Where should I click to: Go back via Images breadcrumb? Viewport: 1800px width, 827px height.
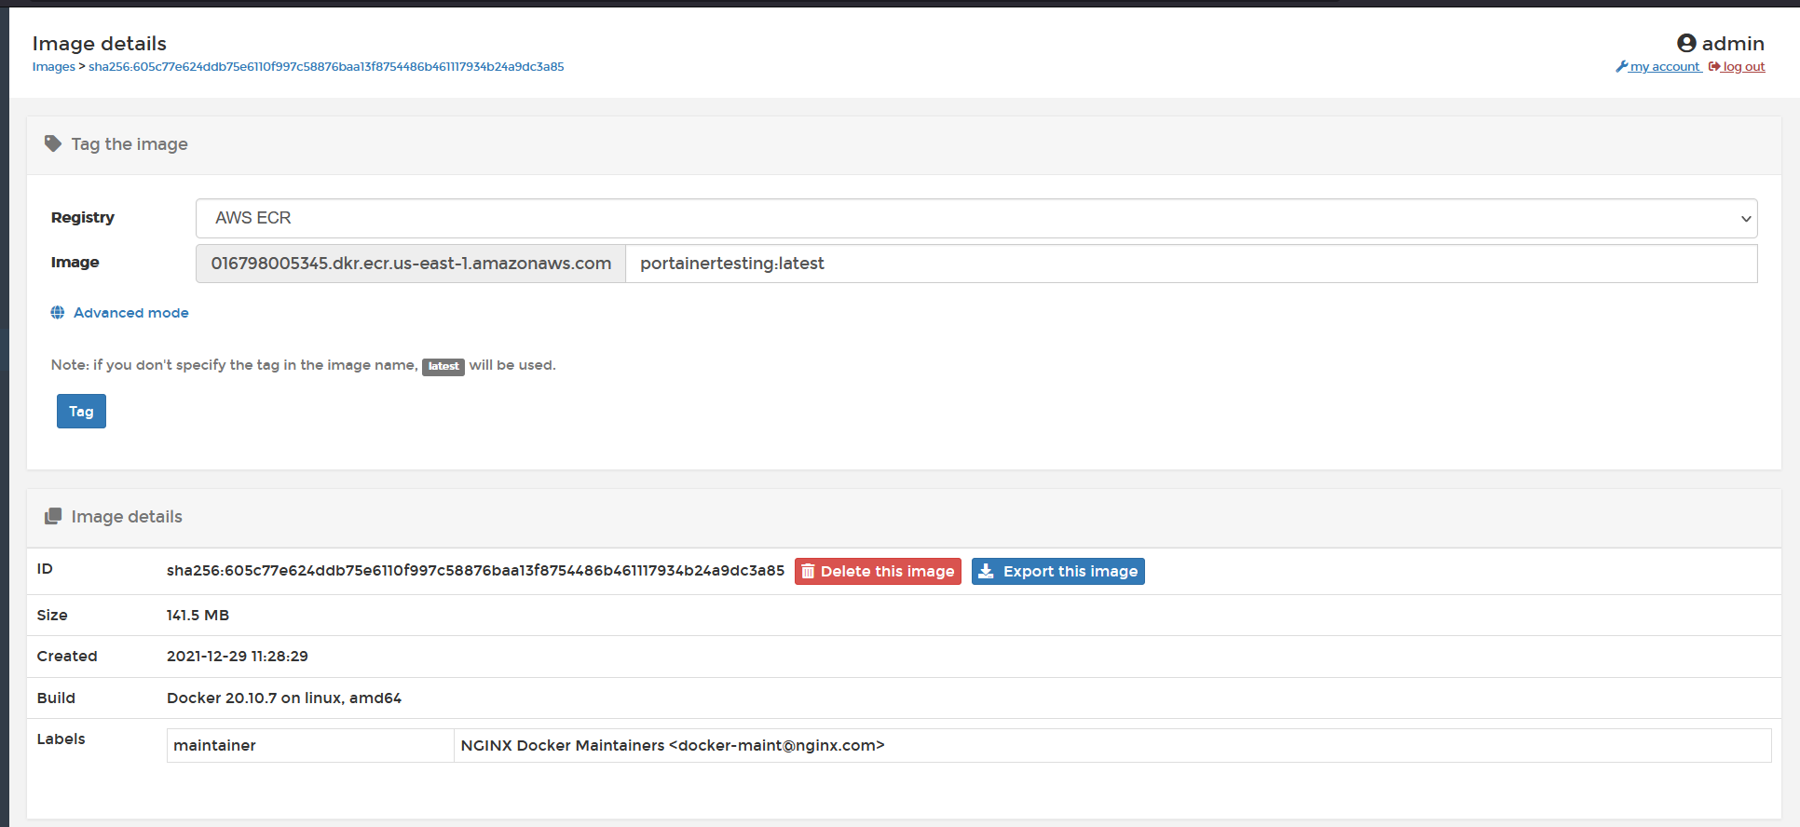[54, 67]
